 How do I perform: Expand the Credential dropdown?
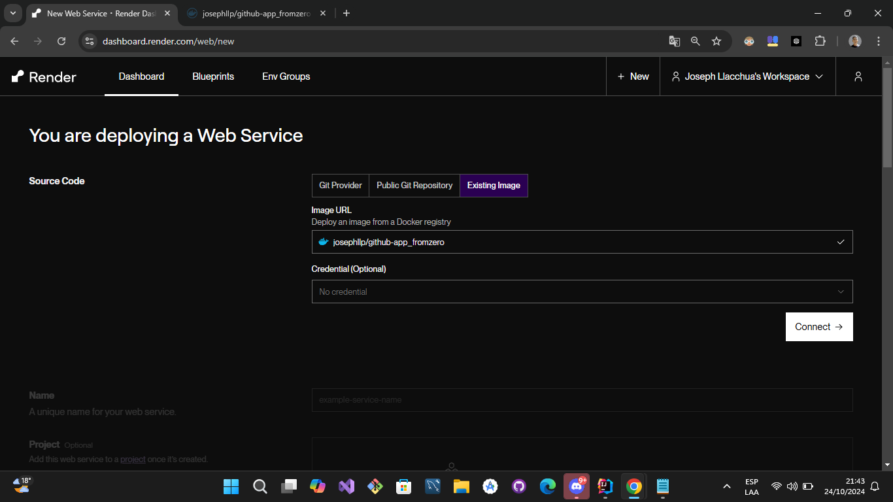point(582,292)
